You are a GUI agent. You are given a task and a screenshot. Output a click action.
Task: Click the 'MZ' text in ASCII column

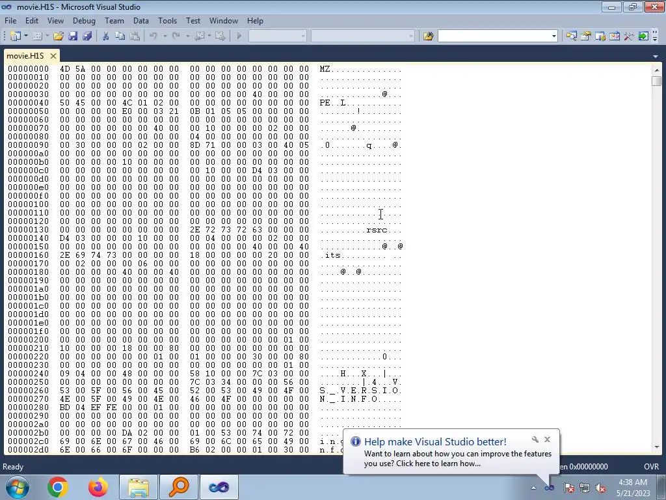point(325,69)
